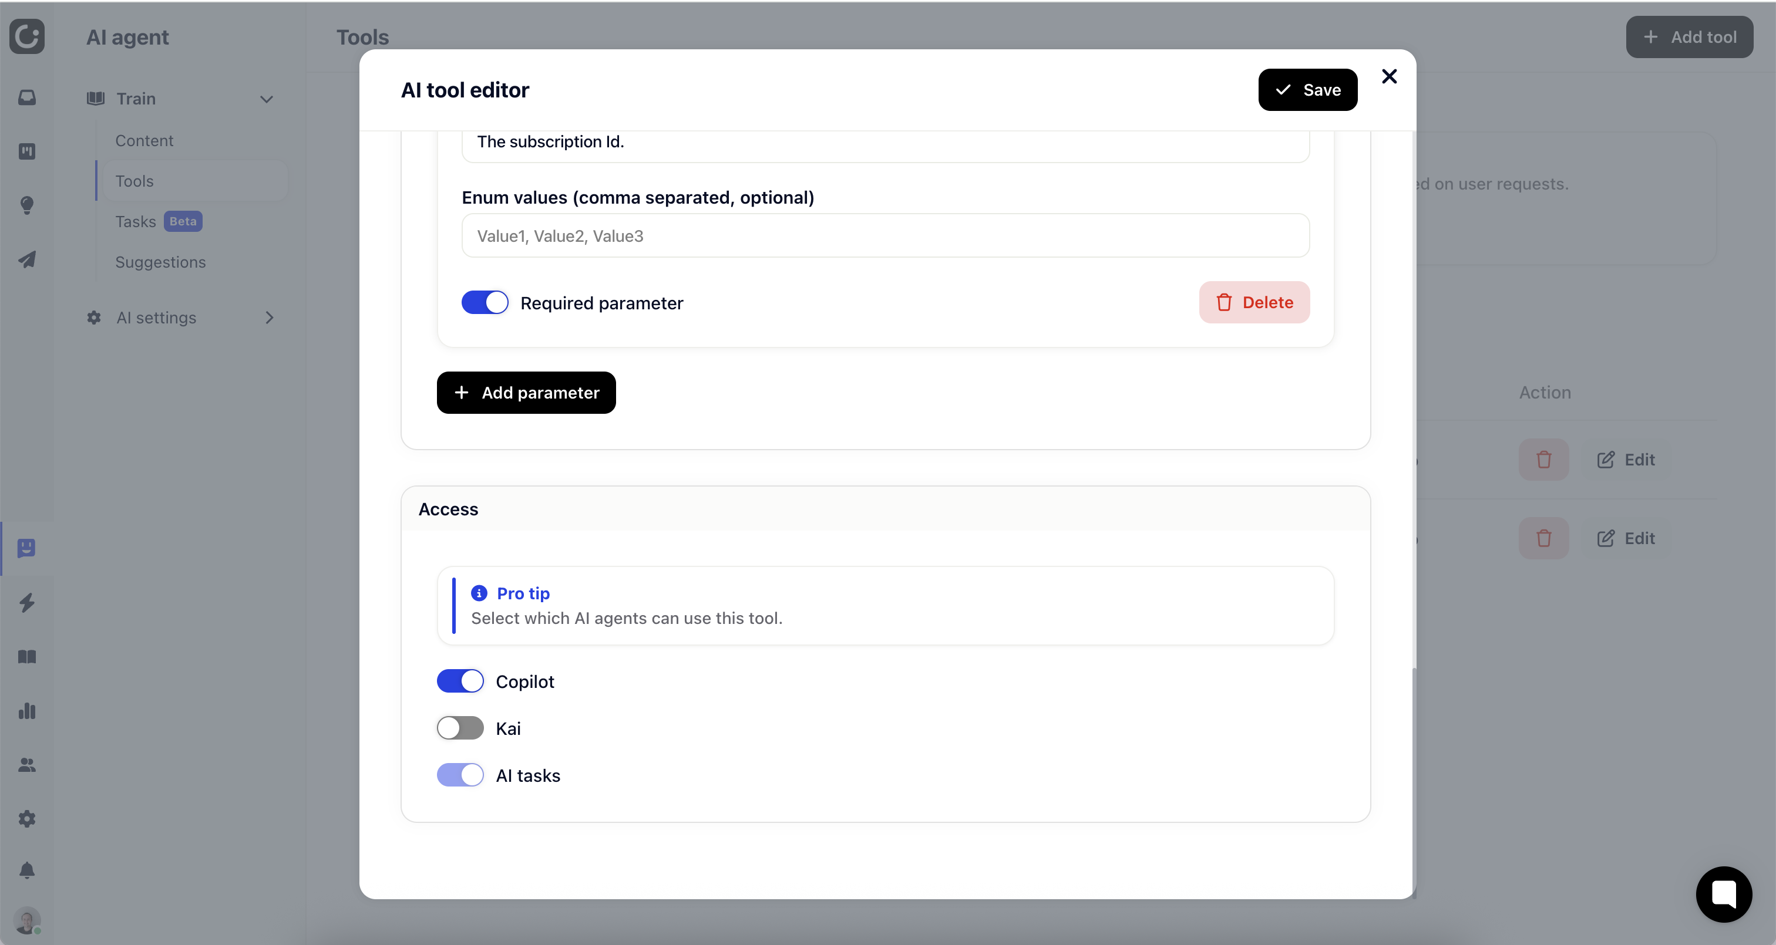This screenshot has width=1776, height=945.
Task: Click Add tool button
Action: point(1689,36)
